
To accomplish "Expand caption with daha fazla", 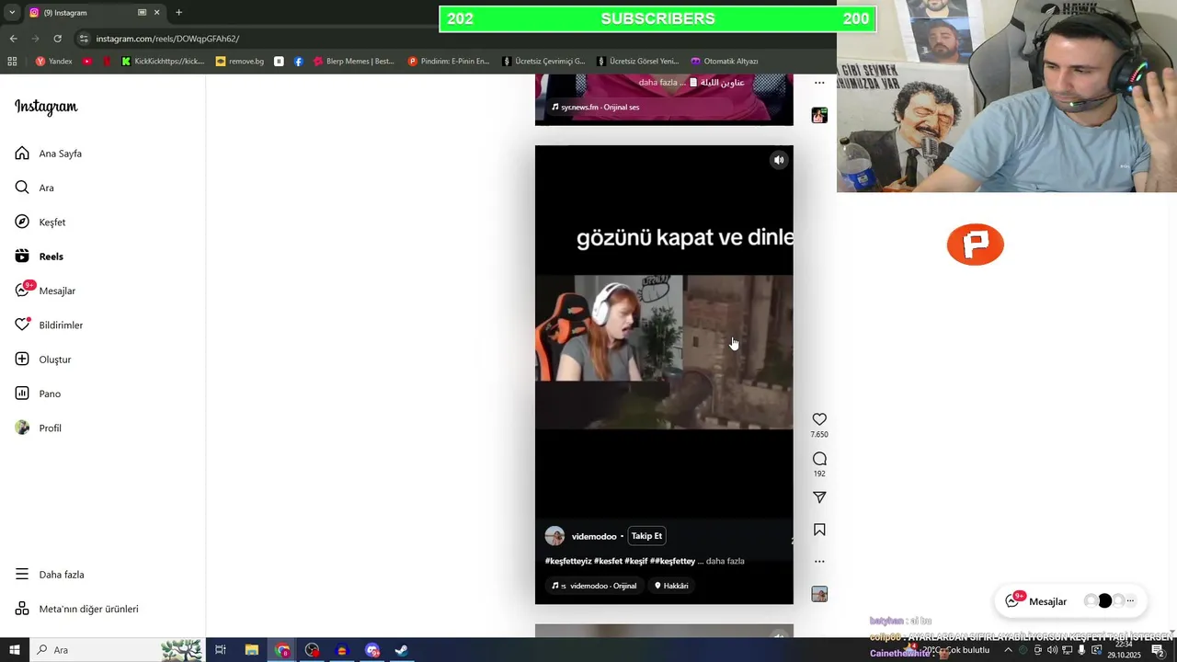I will [726, 561].
